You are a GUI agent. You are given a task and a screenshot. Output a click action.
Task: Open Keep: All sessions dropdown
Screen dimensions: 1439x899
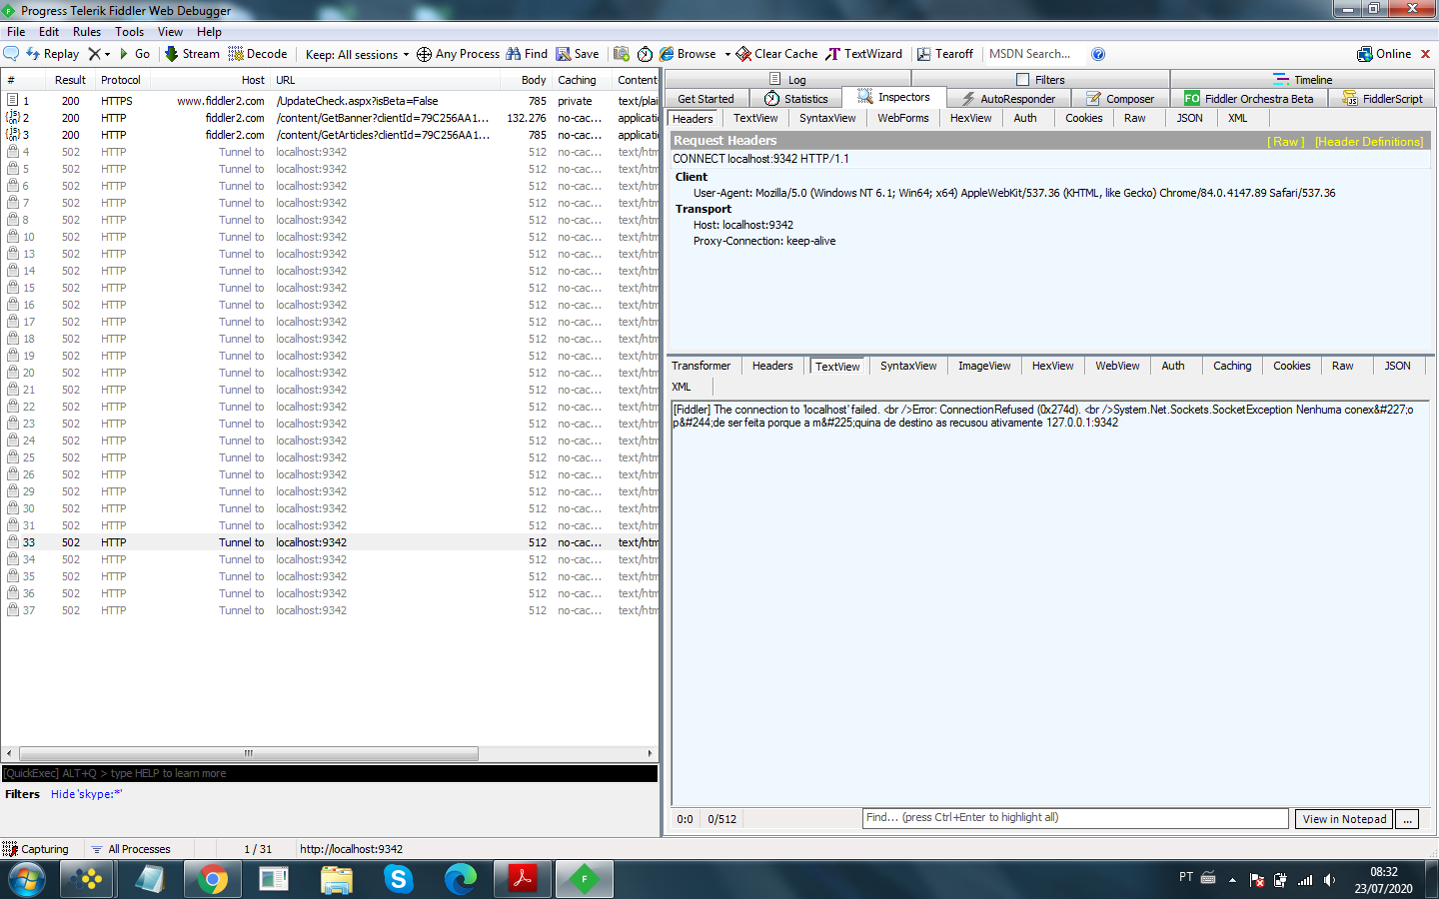(357, 54)
